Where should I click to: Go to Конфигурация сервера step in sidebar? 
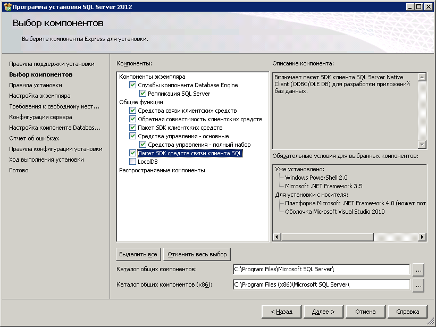(x=40, y=117)
